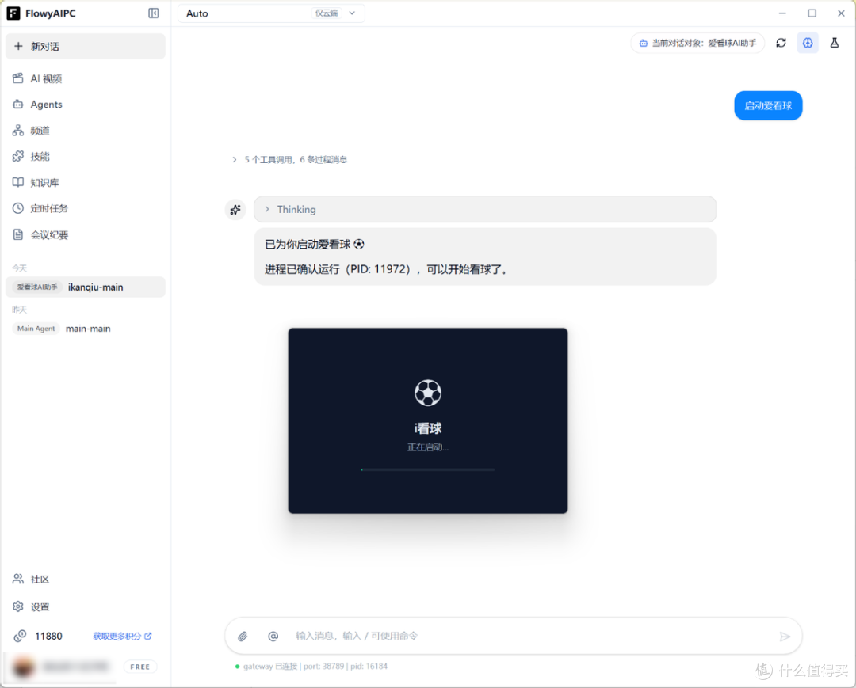Open the 知识库 knowledge base
Viewport: 856px width, 688px height.
[85, 183]
